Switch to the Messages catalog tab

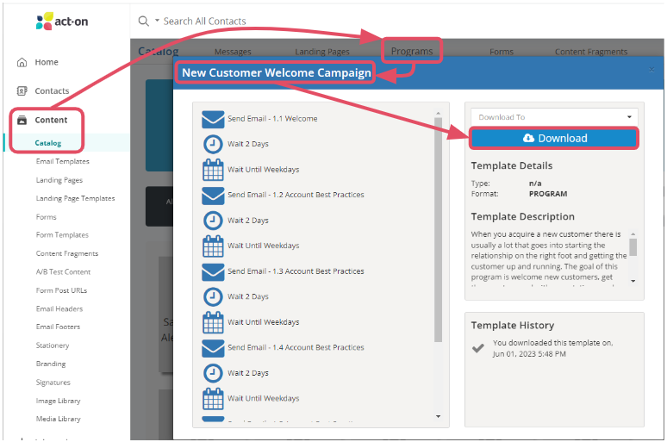(x=233, y=52)
